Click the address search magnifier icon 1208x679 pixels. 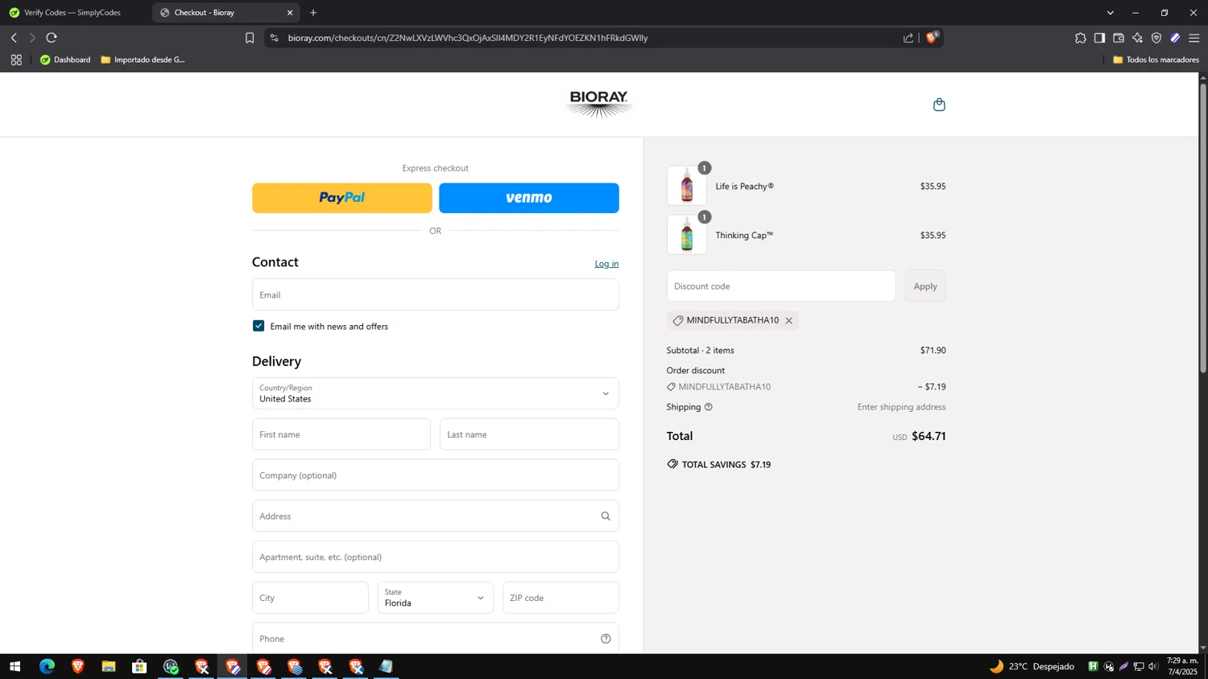pyautogui.click(x=606, y=516)
